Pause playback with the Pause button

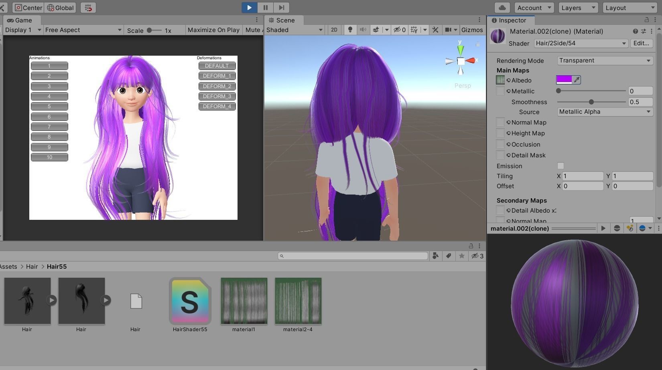tap(265, 7)
